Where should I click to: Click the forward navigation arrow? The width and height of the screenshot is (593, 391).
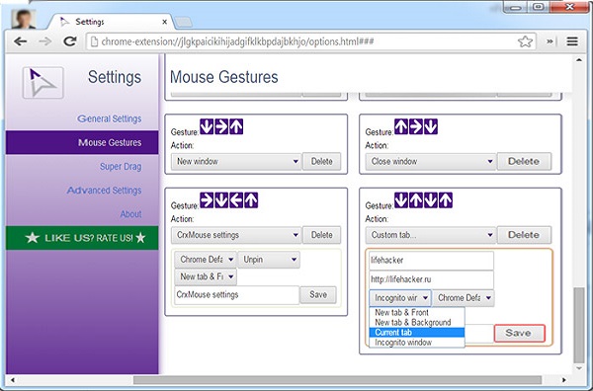point(45,41)
